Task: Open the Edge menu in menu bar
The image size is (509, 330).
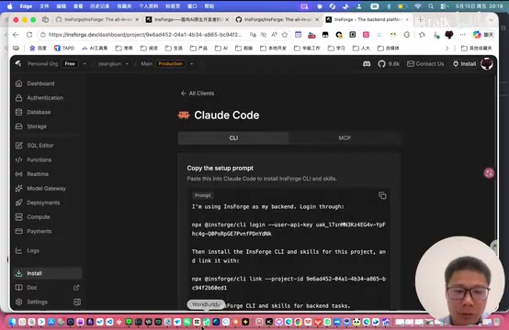Action: click(27, 6)
